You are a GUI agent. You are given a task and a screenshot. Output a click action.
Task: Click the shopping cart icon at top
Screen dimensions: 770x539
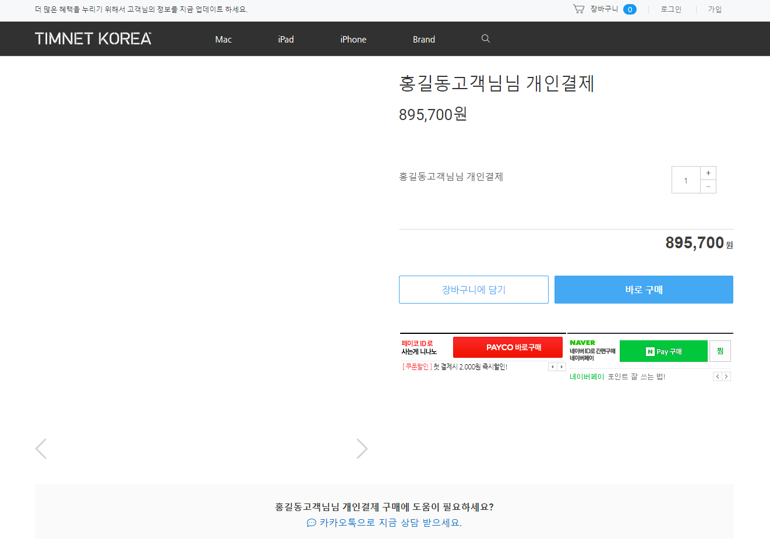click(578, 9)
